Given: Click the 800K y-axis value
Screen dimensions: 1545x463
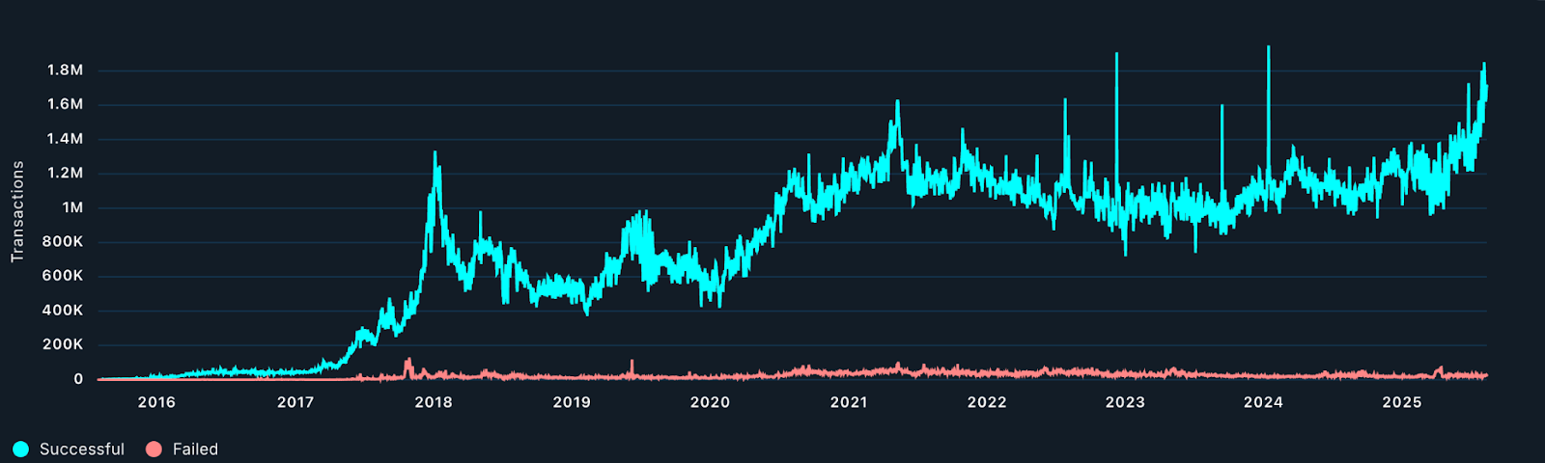Looking at the screenshot, I should click(x=63, y=242).
